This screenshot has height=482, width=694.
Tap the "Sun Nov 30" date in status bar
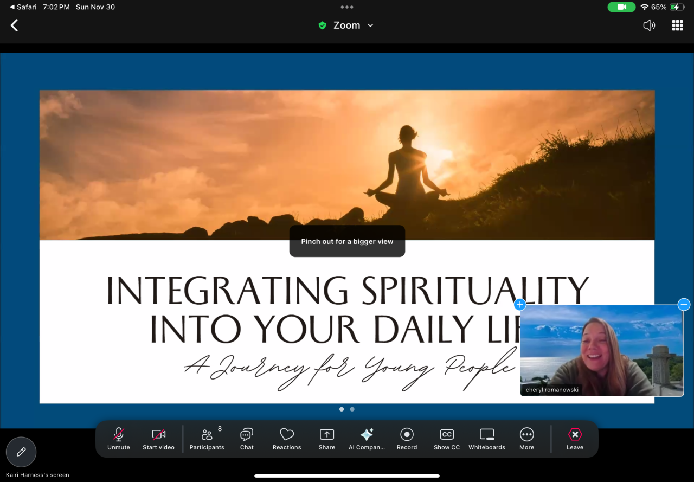click(x=94, y=7)
